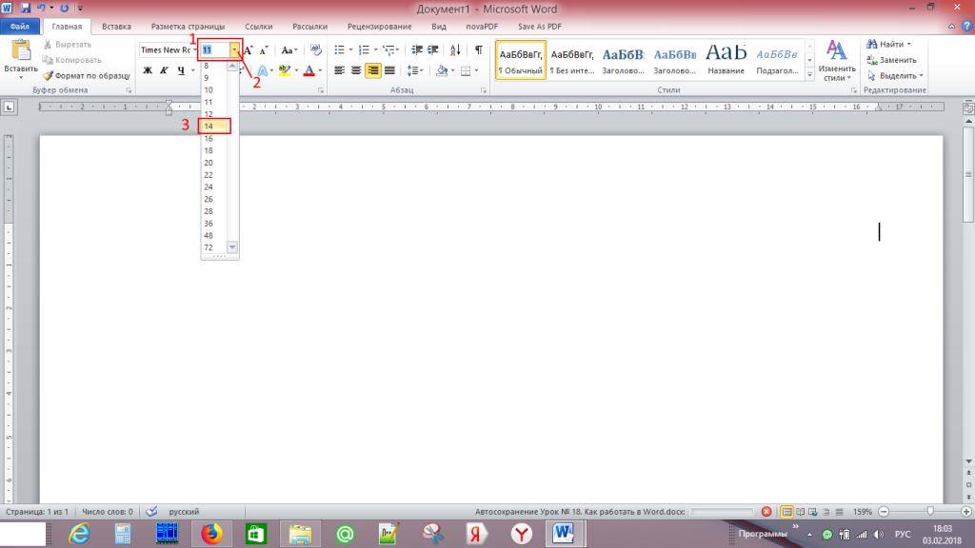Click the text effects glowing A icon
Viewport: 975px width, 548px height.
coord(263,70)
